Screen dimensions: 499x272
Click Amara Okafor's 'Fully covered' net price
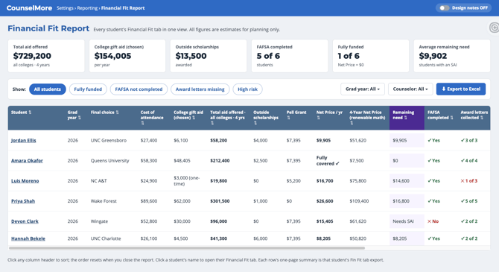328,160
